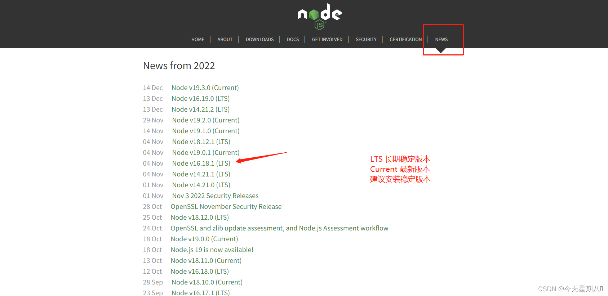Click the 'News from 2022' heading
The image size is (608, 296).
tap(179, 66)
